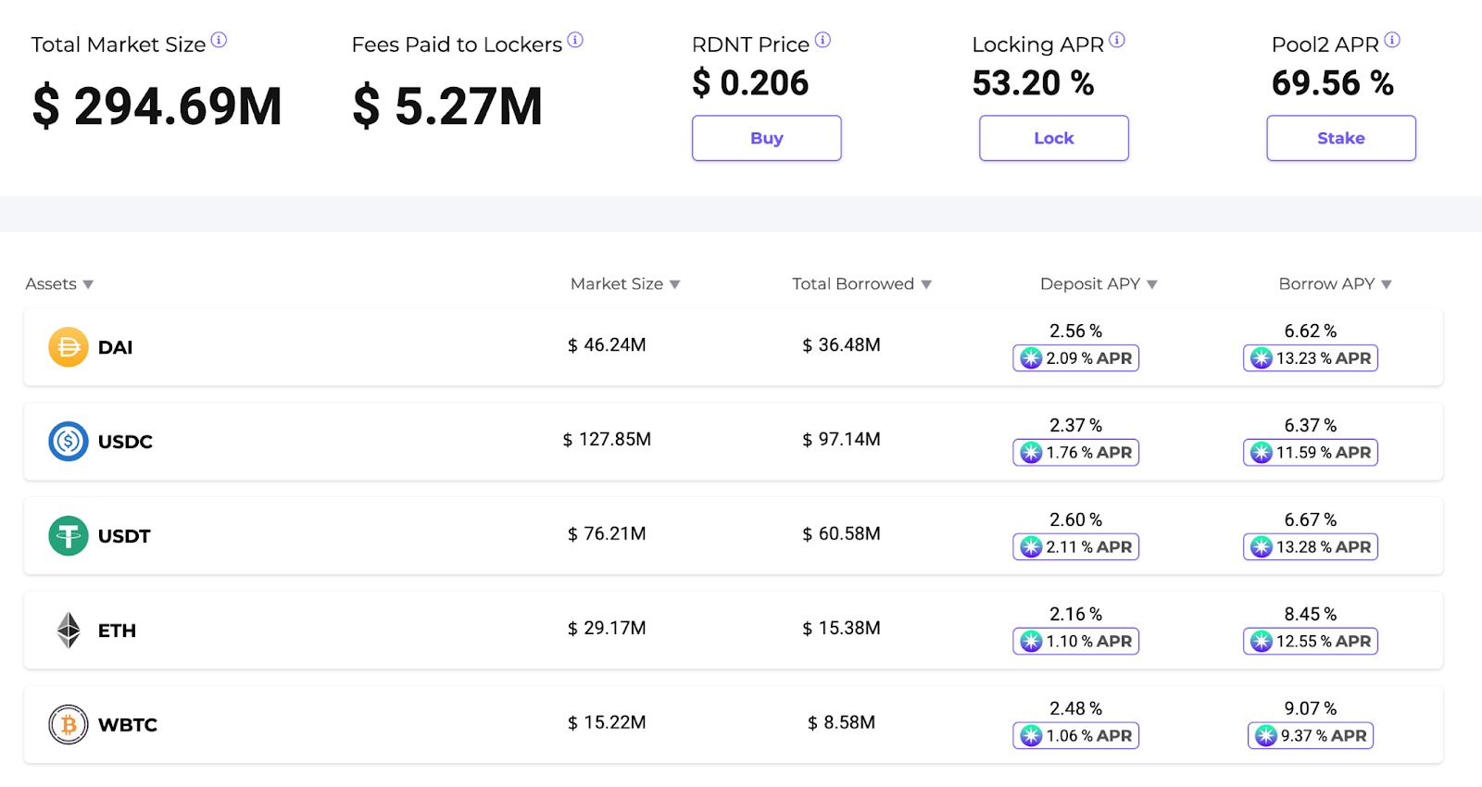The image size is (1482, 787).
Task: Click the USDT Tether icon
Action: tap(69, 536)
